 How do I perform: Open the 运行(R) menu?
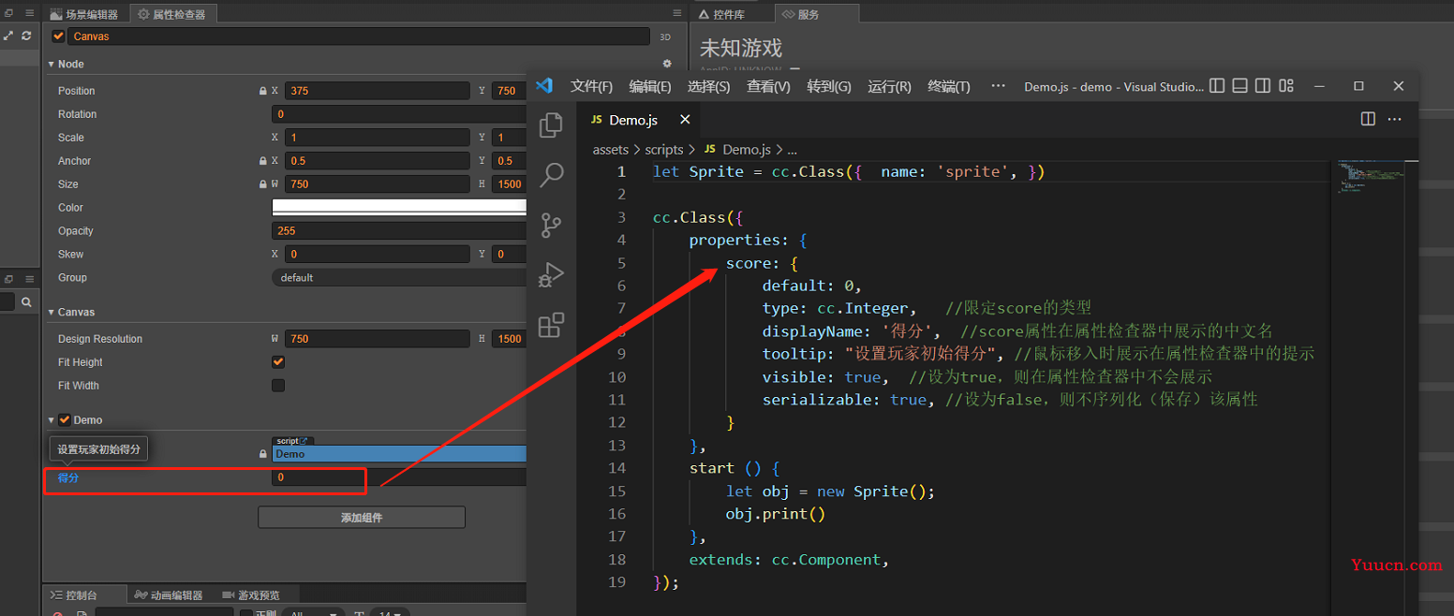point(890,86)
